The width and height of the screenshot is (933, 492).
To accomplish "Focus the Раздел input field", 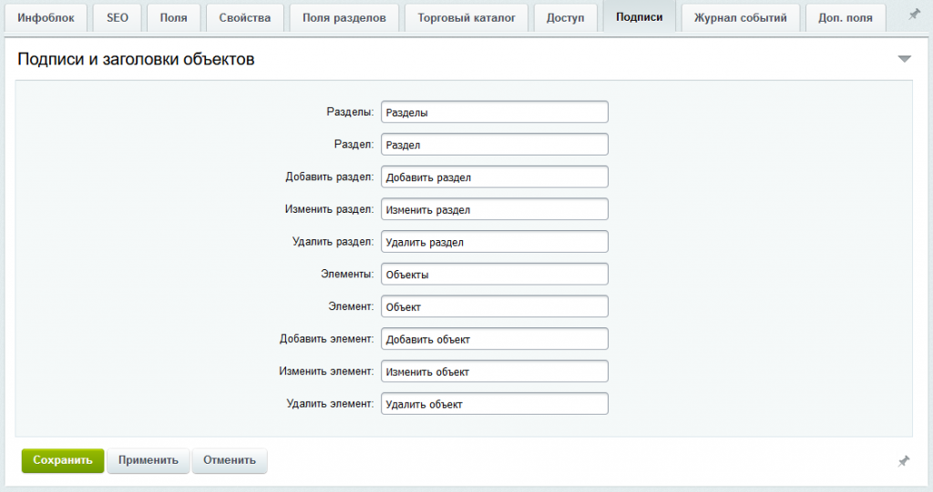I will click(x=495, y=145).
